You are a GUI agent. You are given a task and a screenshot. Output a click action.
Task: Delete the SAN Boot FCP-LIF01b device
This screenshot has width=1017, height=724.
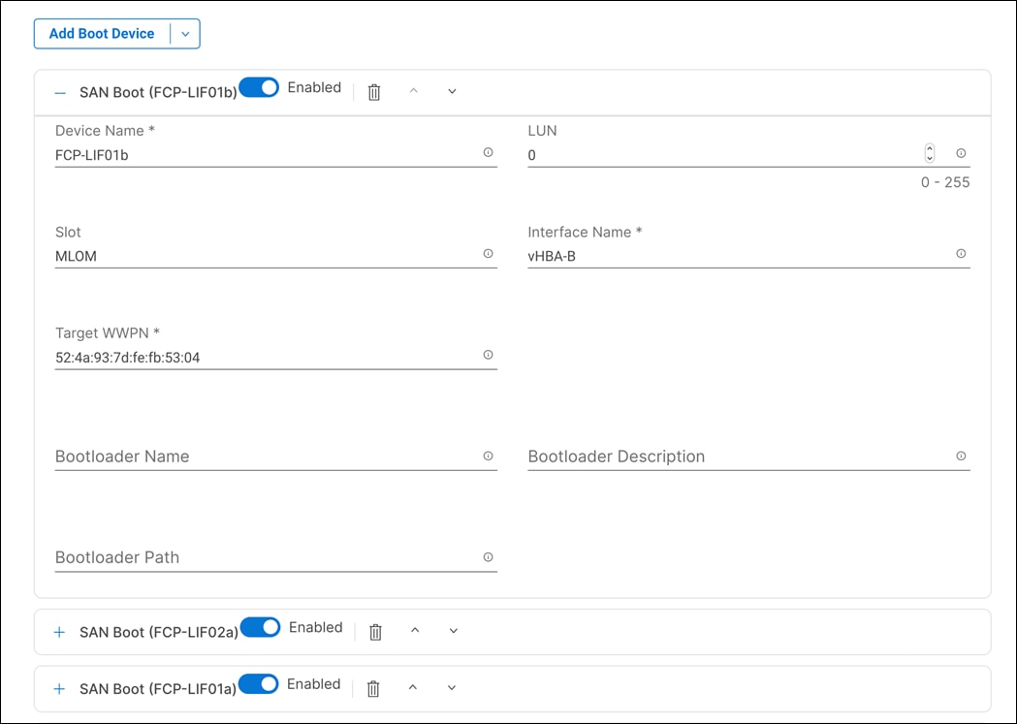click(374, 91)
